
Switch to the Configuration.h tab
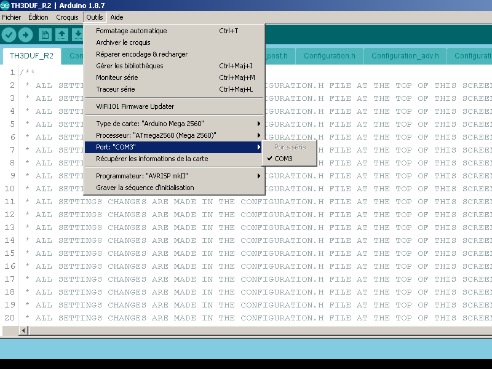330,56
